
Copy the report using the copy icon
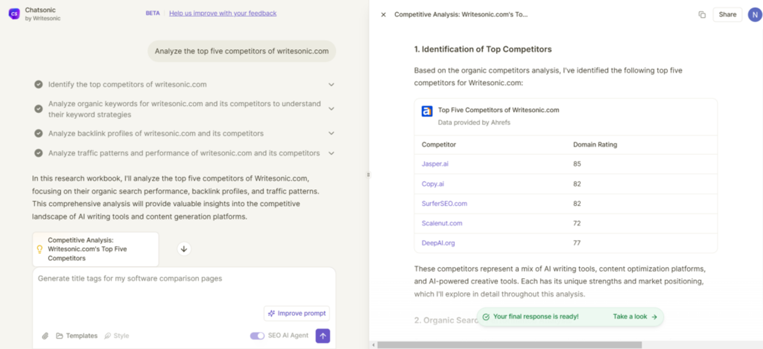tap(702, 15)
